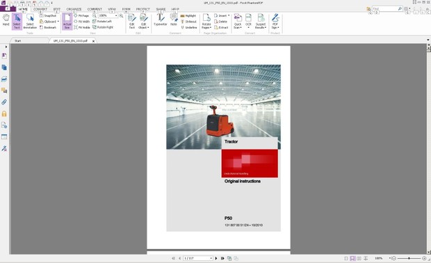Go to the previous page
This screenshot has width=431, height=263.
(180, 258)
